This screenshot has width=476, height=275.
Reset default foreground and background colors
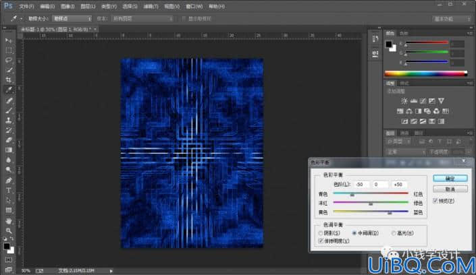5,239
